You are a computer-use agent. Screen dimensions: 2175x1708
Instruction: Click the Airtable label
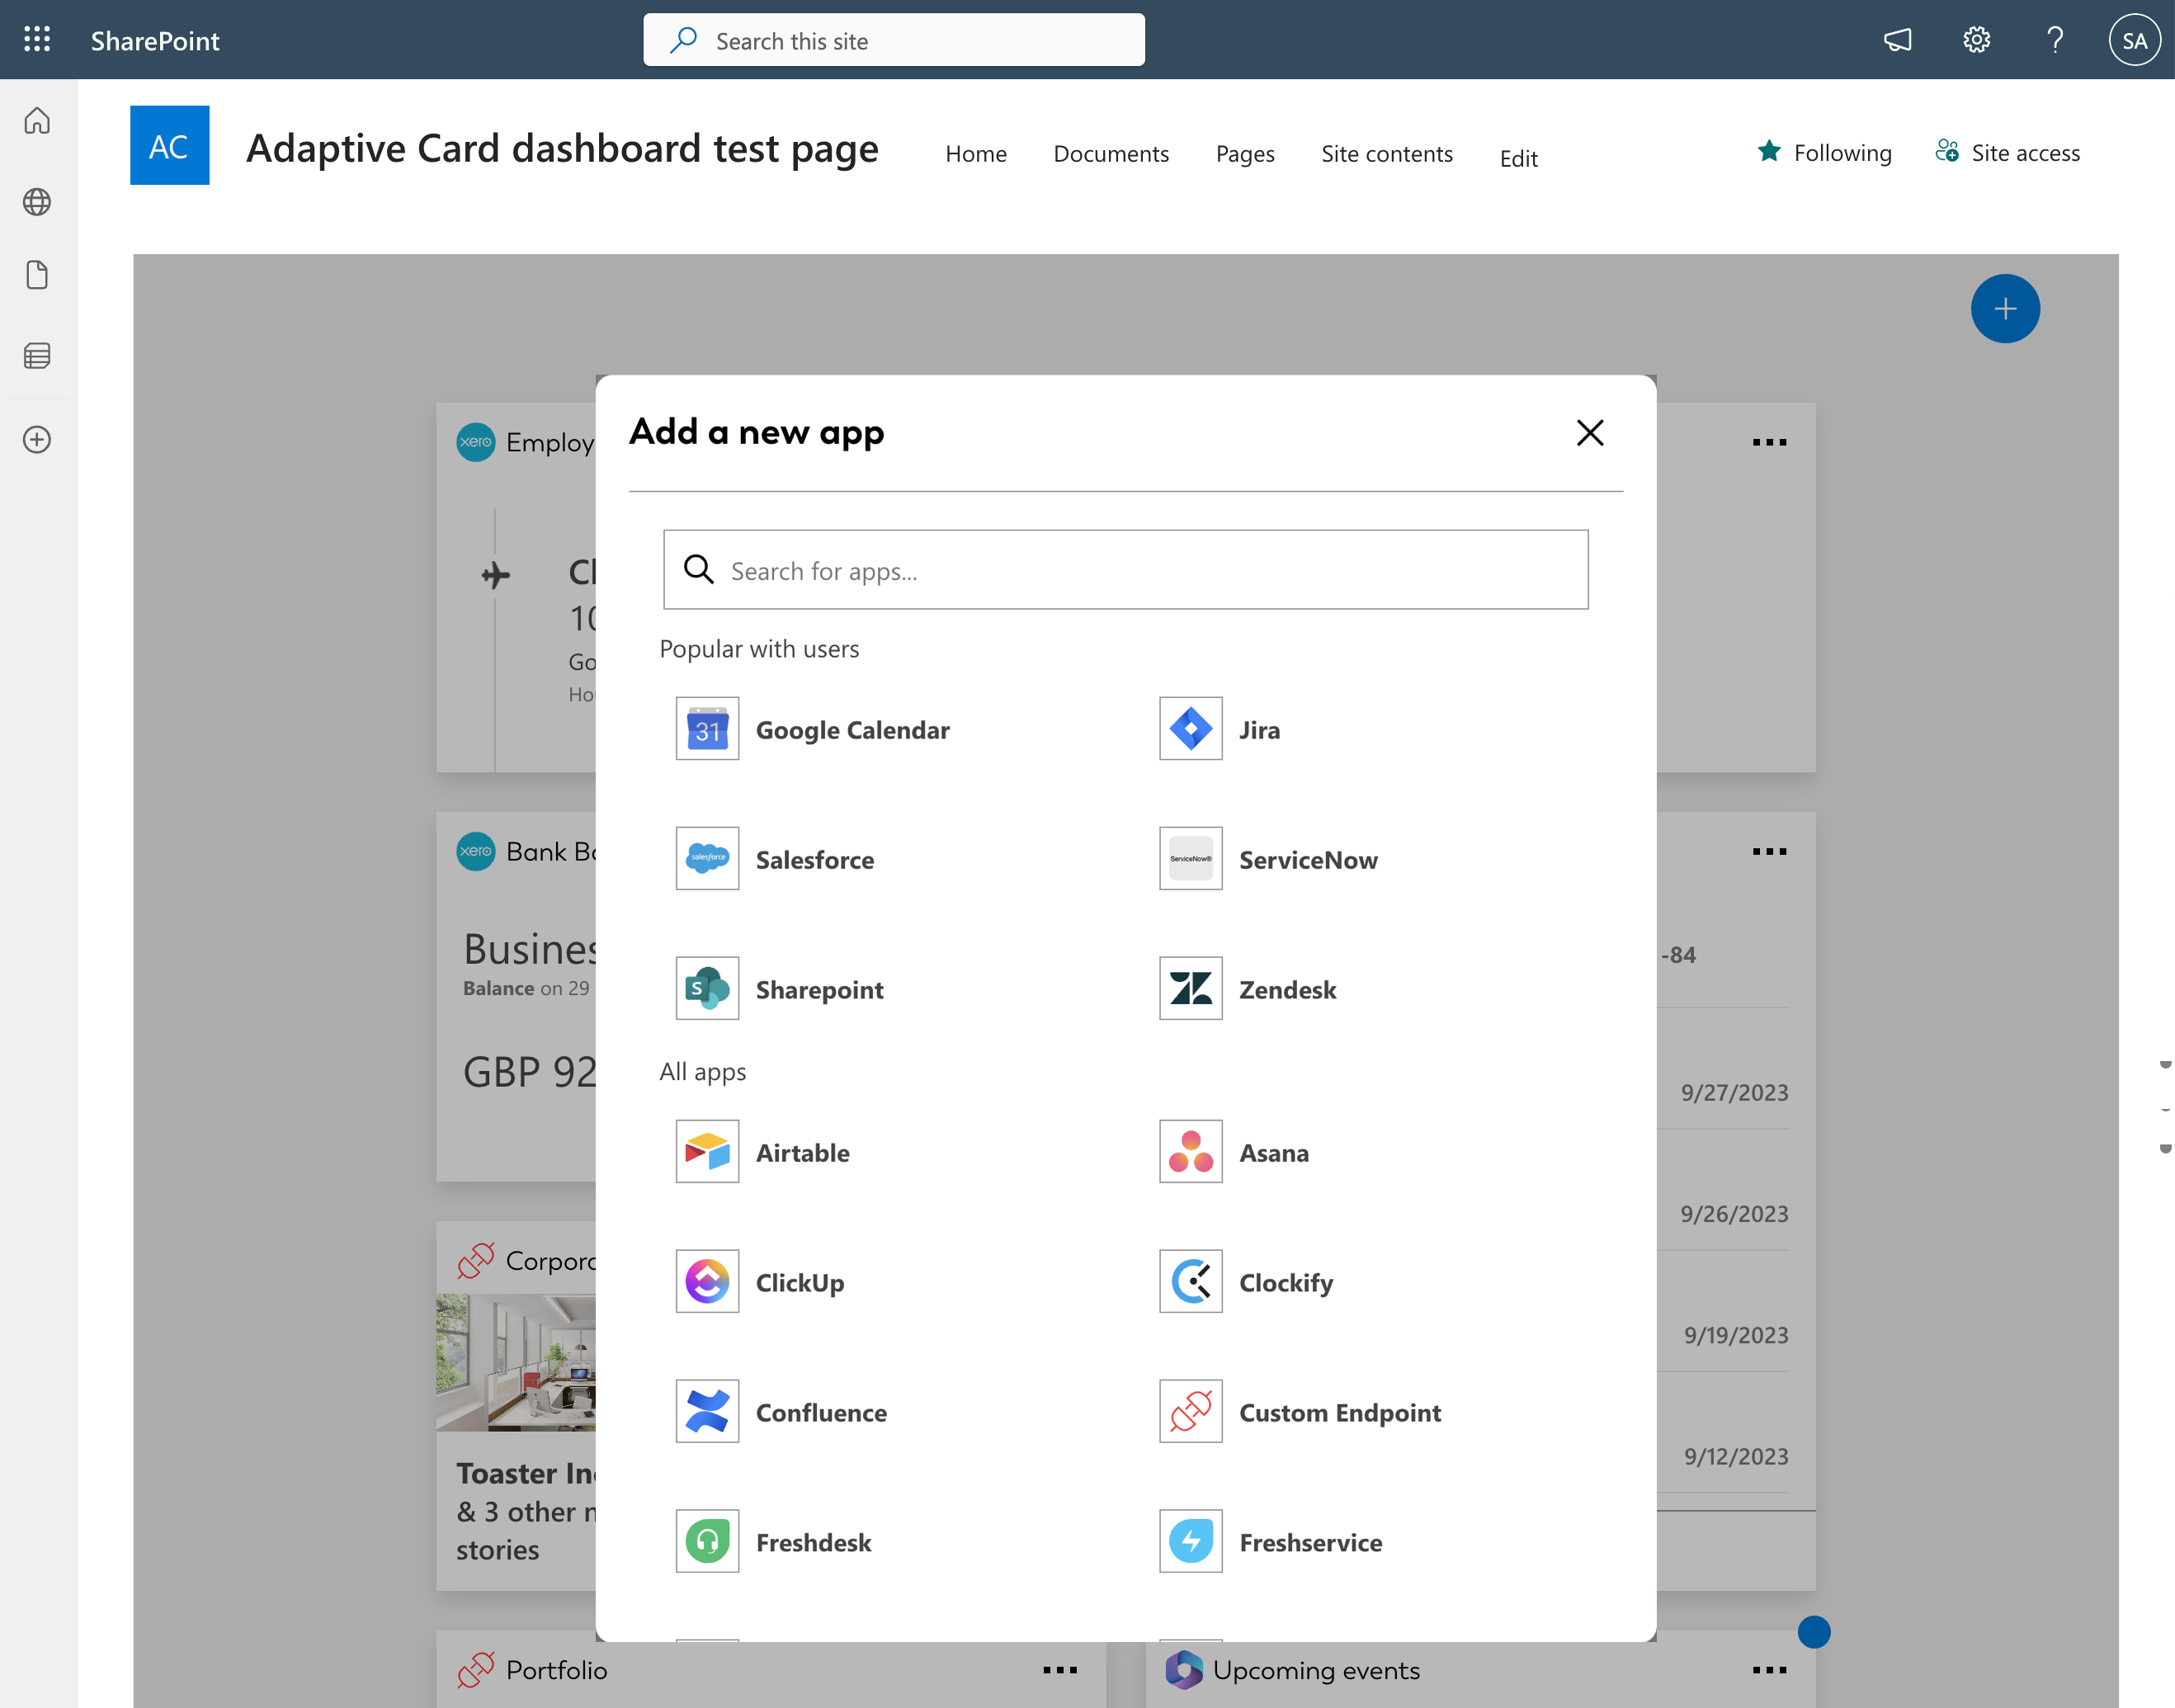[x=802, y=1153]
